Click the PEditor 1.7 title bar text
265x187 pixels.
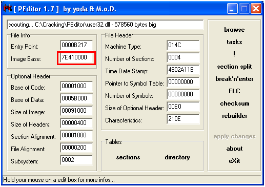coord(65,9)
